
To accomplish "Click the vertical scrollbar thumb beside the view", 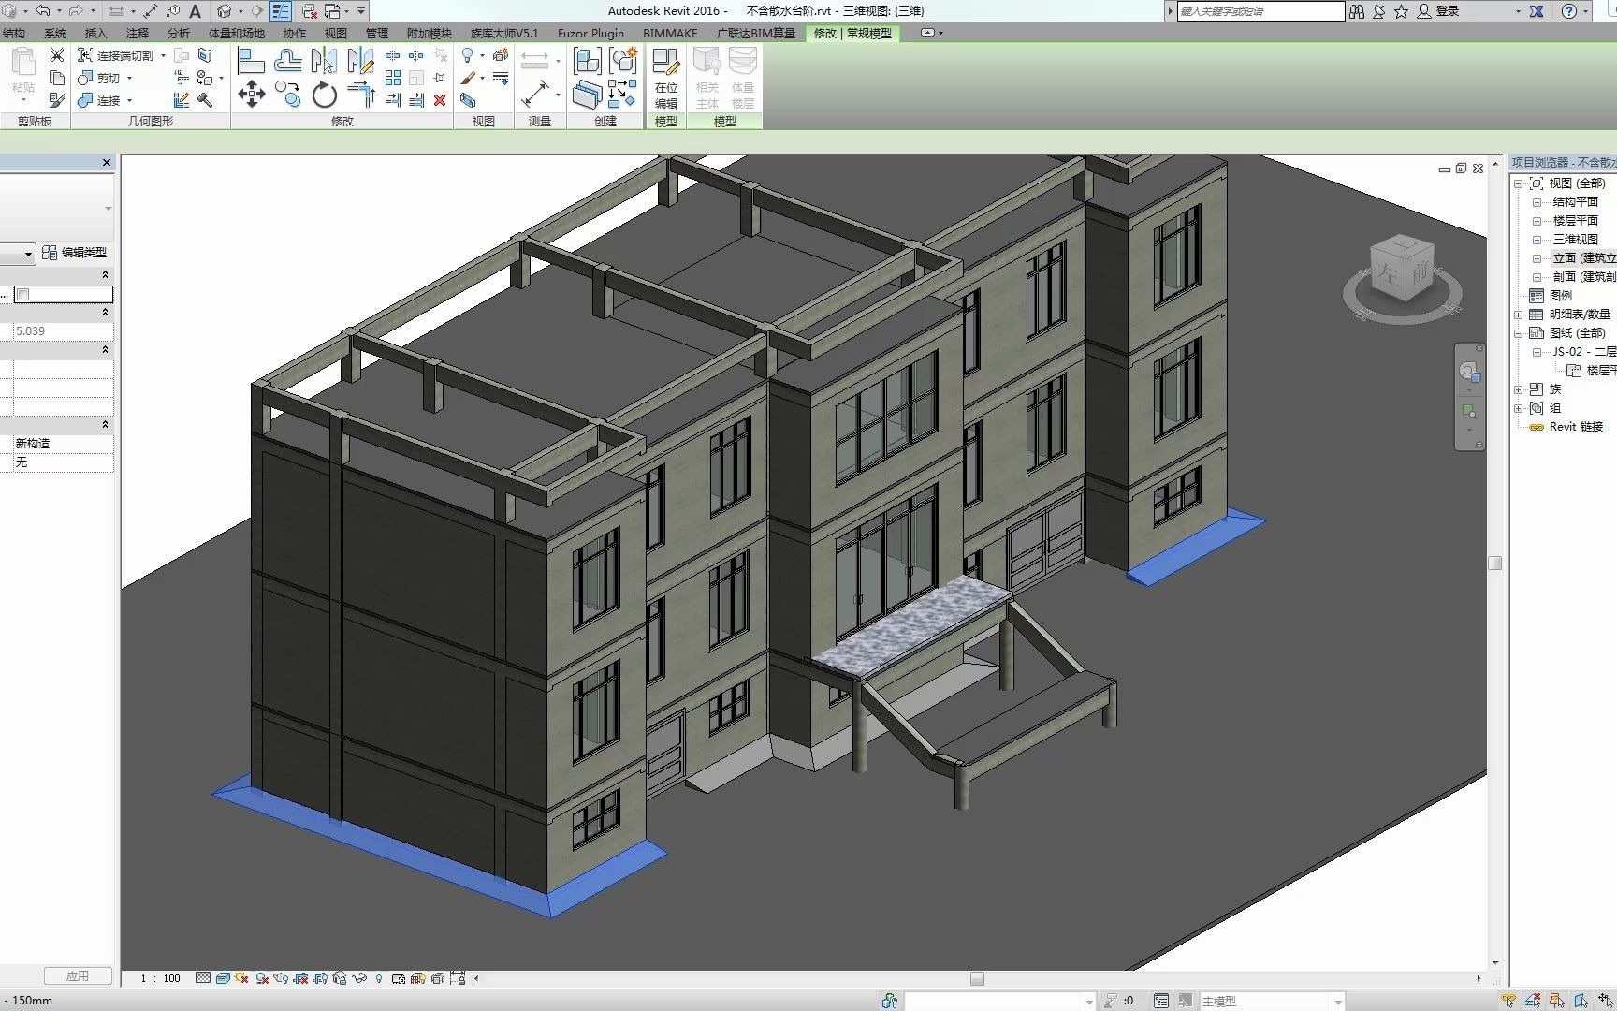I will pyautogui.click(x=1495, y=564).
